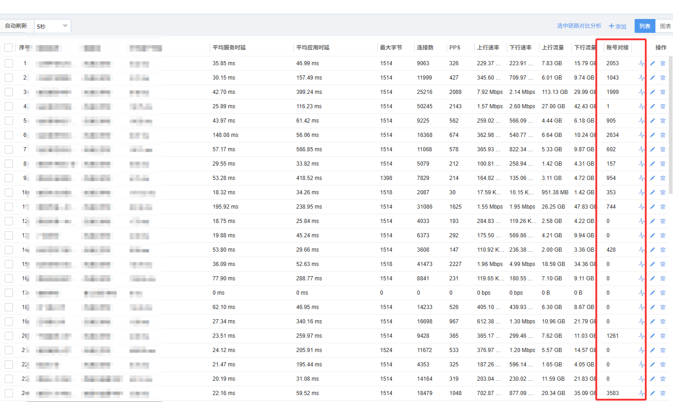Tick the checkbox for row 22
The height and width of the screenshot is (402, 673).
tap(8, 365)
